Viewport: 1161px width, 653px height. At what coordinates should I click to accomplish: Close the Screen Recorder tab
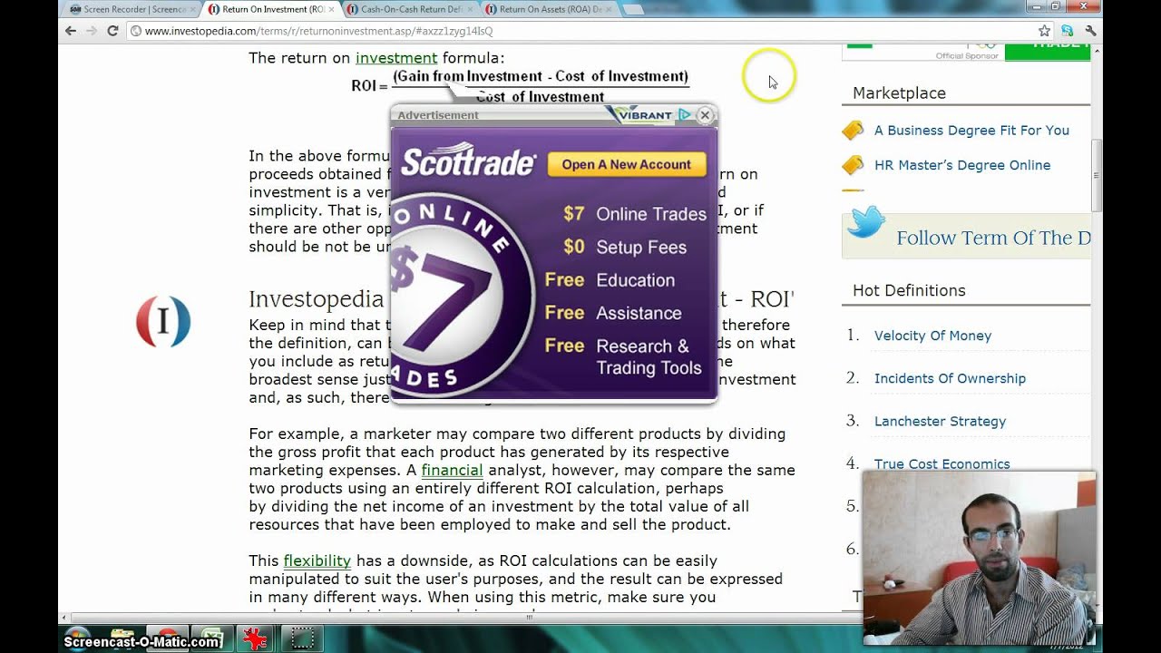tap(191, 9)
